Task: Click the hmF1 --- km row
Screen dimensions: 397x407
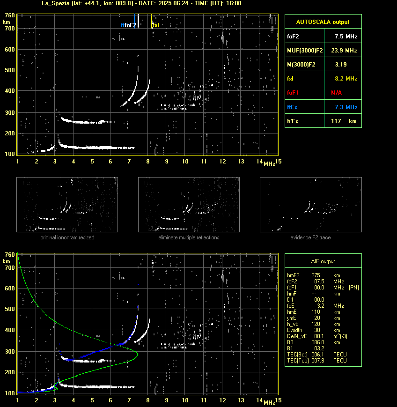Action: point(314,294)
